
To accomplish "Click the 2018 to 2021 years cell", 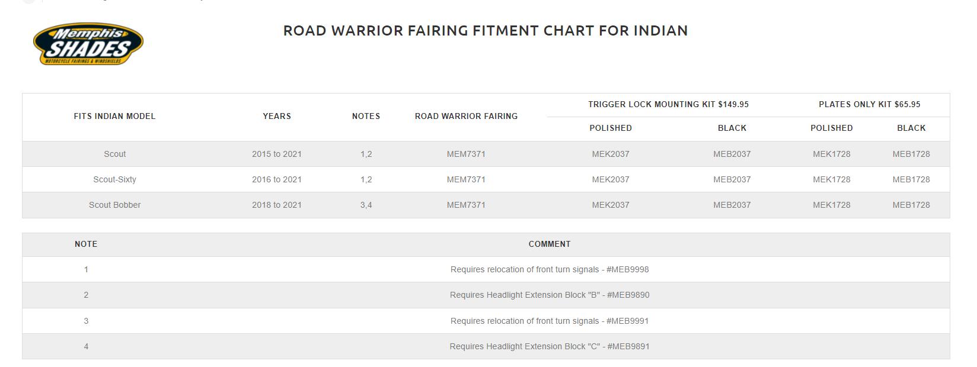I will (x=277, y=205).
